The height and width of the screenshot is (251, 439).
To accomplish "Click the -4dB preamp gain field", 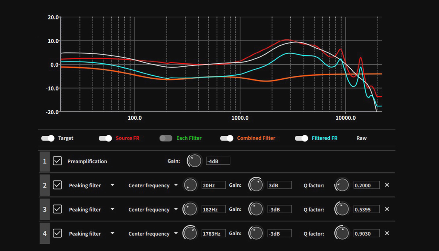I will click(x=218, y=161).
